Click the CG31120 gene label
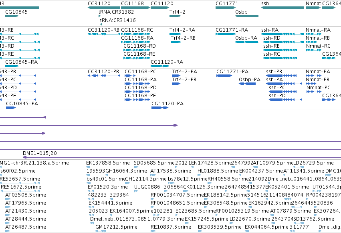This screenshot has width=341, height=233. [99, 4]
